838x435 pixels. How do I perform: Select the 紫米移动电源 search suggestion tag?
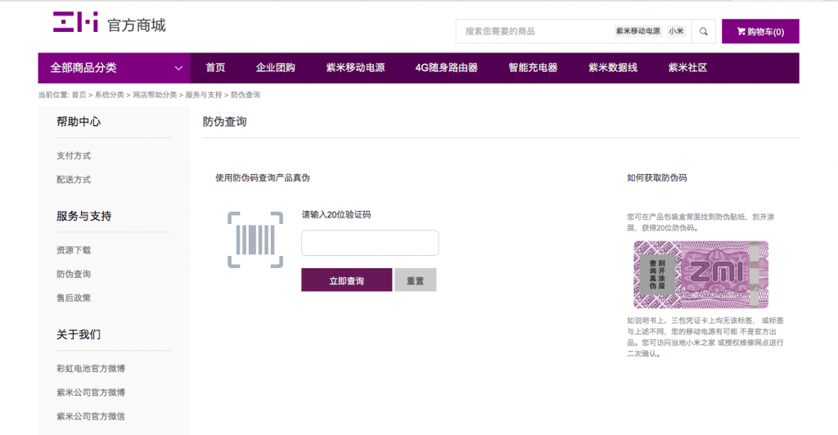tap(638, 31)
